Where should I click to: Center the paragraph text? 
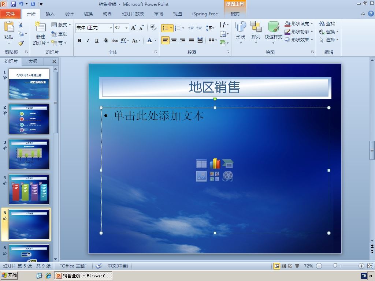tap(174, 40)
